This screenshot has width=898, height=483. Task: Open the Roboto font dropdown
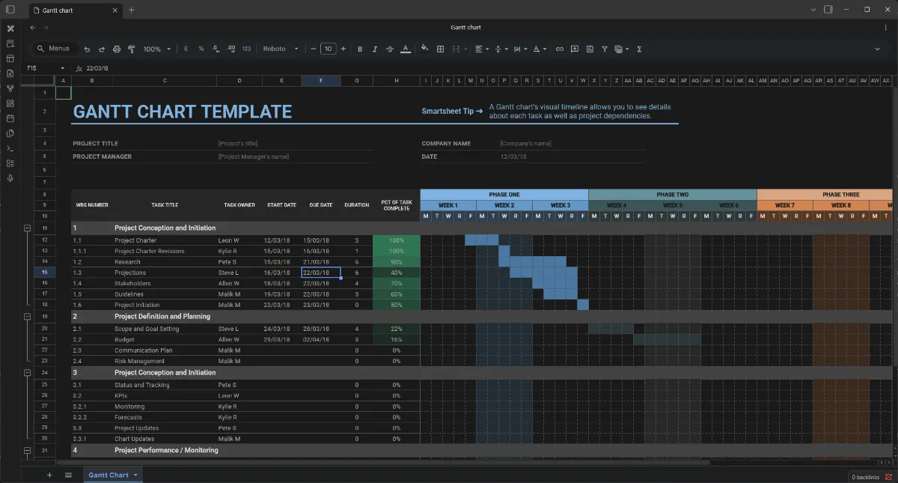tap(281, 49)
